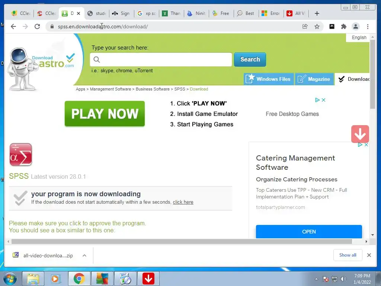Image resolution: width=381 pixels, height=286 pixels.
Task: Switch to the Sign tab
Action: point(121,13)
